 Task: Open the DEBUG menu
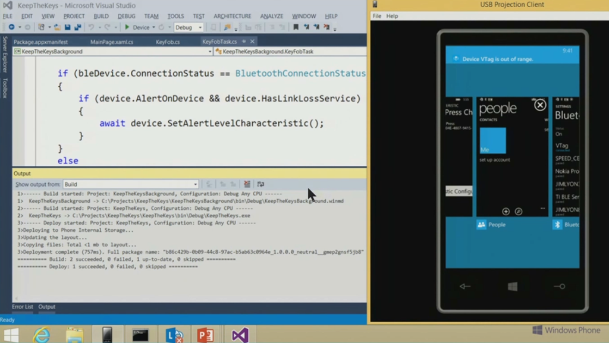click(x=126, y=16)
